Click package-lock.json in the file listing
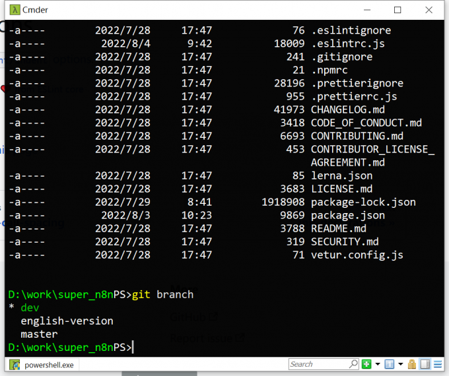 pyautogui.click(x=363, y=202)
